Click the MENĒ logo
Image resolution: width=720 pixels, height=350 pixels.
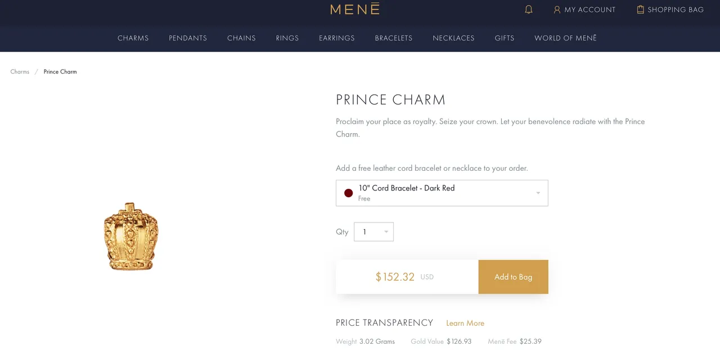coord(355,9)
